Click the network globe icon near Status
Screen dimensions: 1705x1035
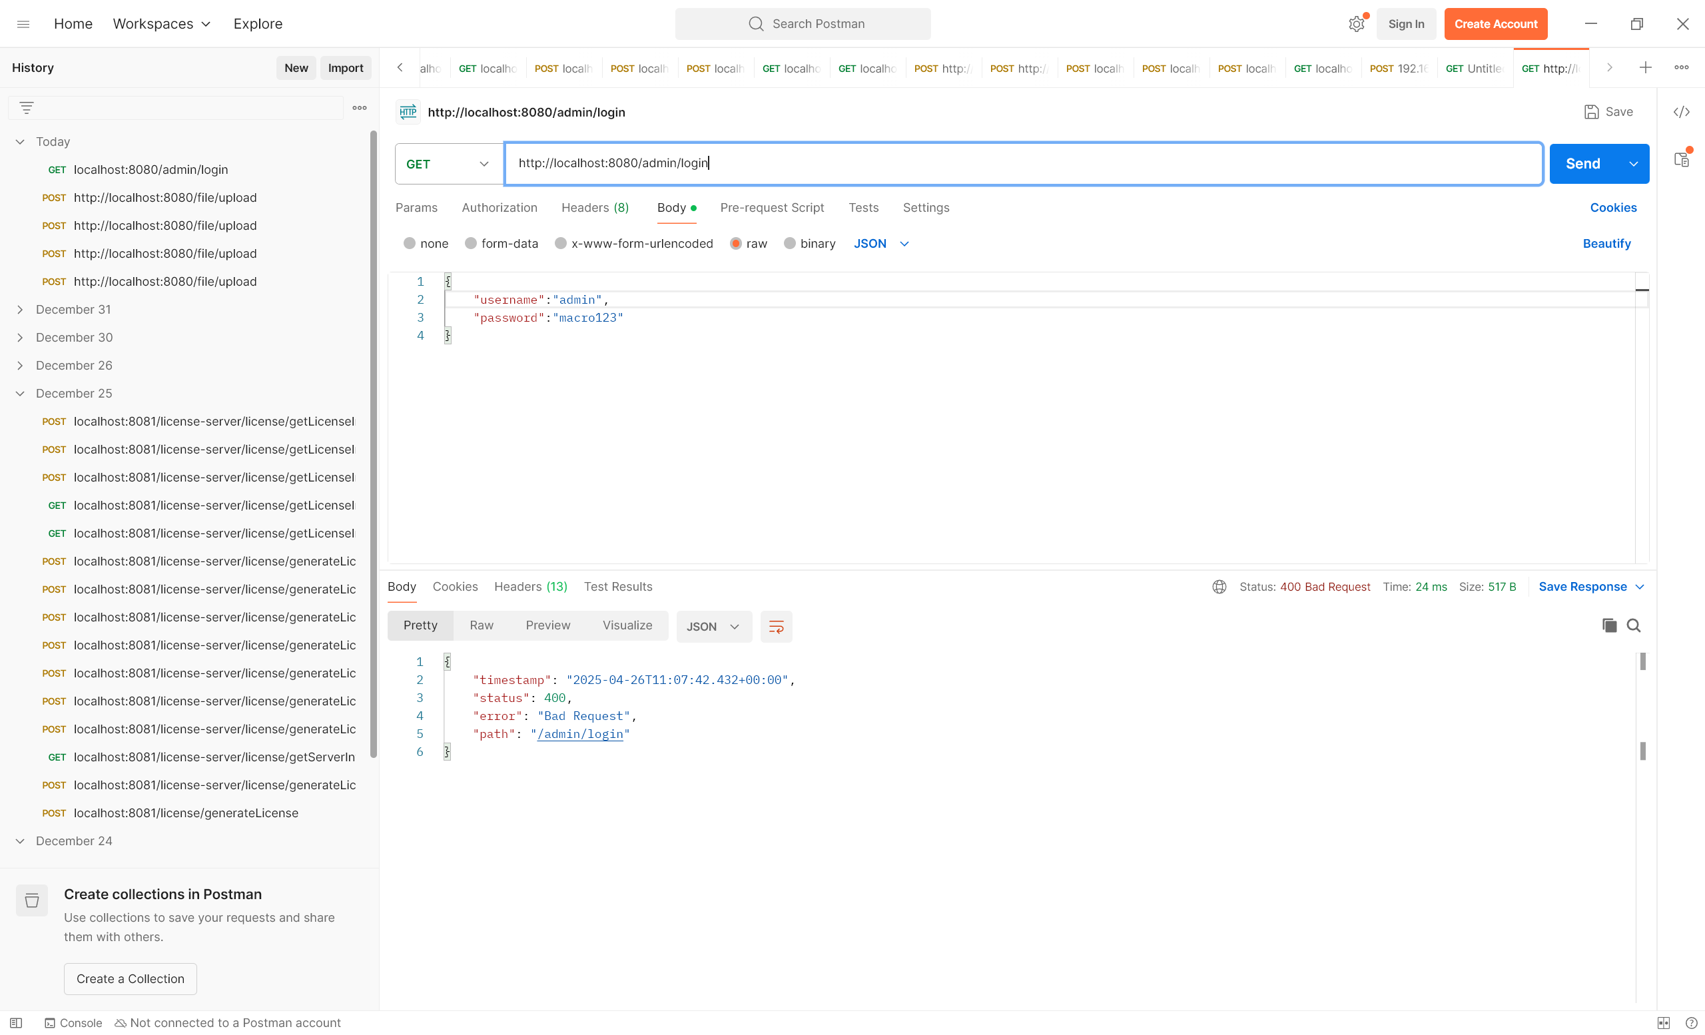tap(1219, 587)
